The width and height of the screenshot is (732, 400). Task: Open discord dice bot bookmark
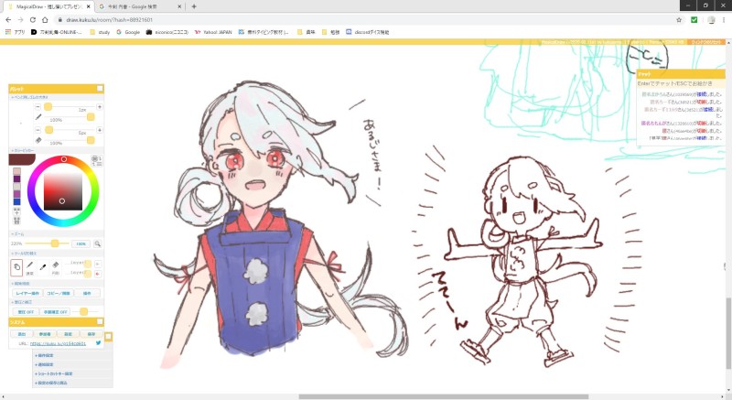tap(368, 32)
